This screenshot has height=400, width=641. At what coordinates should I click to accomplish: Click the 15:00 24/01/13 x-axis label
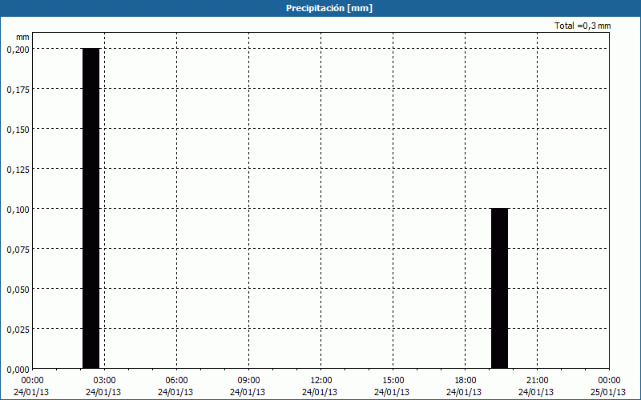click(x=392, y=386)
